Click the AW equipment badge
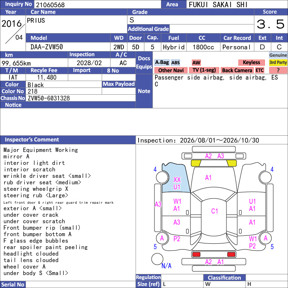The image size is (288, 288). pos(196,63)
